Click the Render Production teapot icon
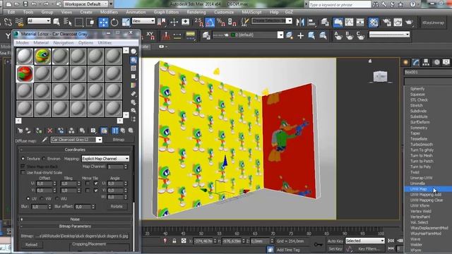This screenshot has height=254, width=452. click(409, 23)
